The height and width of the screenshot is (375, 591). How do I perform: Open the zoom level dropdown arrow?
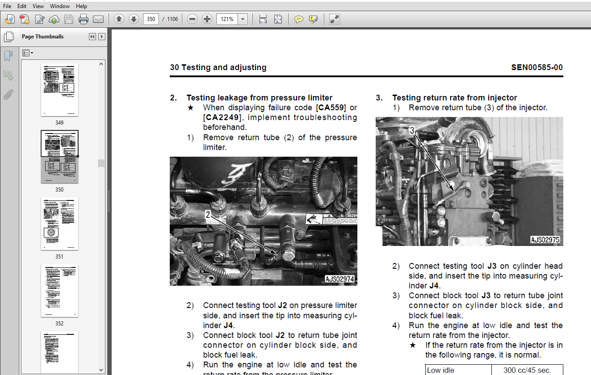(243, 19)
